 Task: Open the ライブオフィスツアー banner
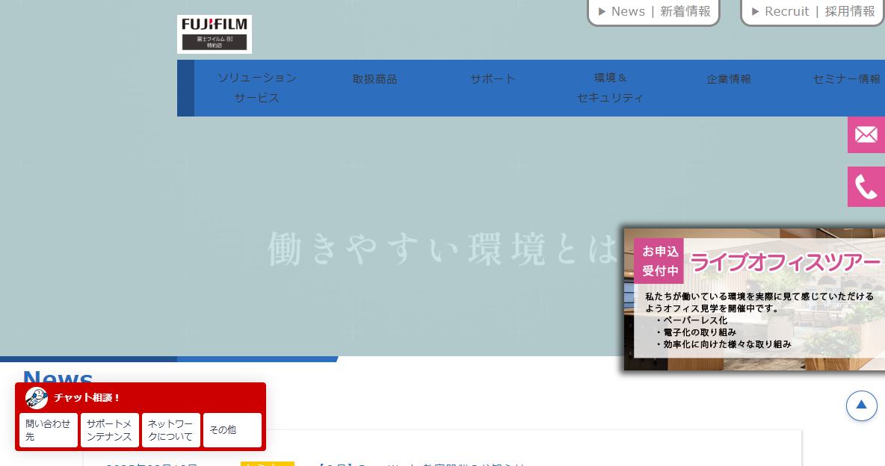click(x=754, y=299)
